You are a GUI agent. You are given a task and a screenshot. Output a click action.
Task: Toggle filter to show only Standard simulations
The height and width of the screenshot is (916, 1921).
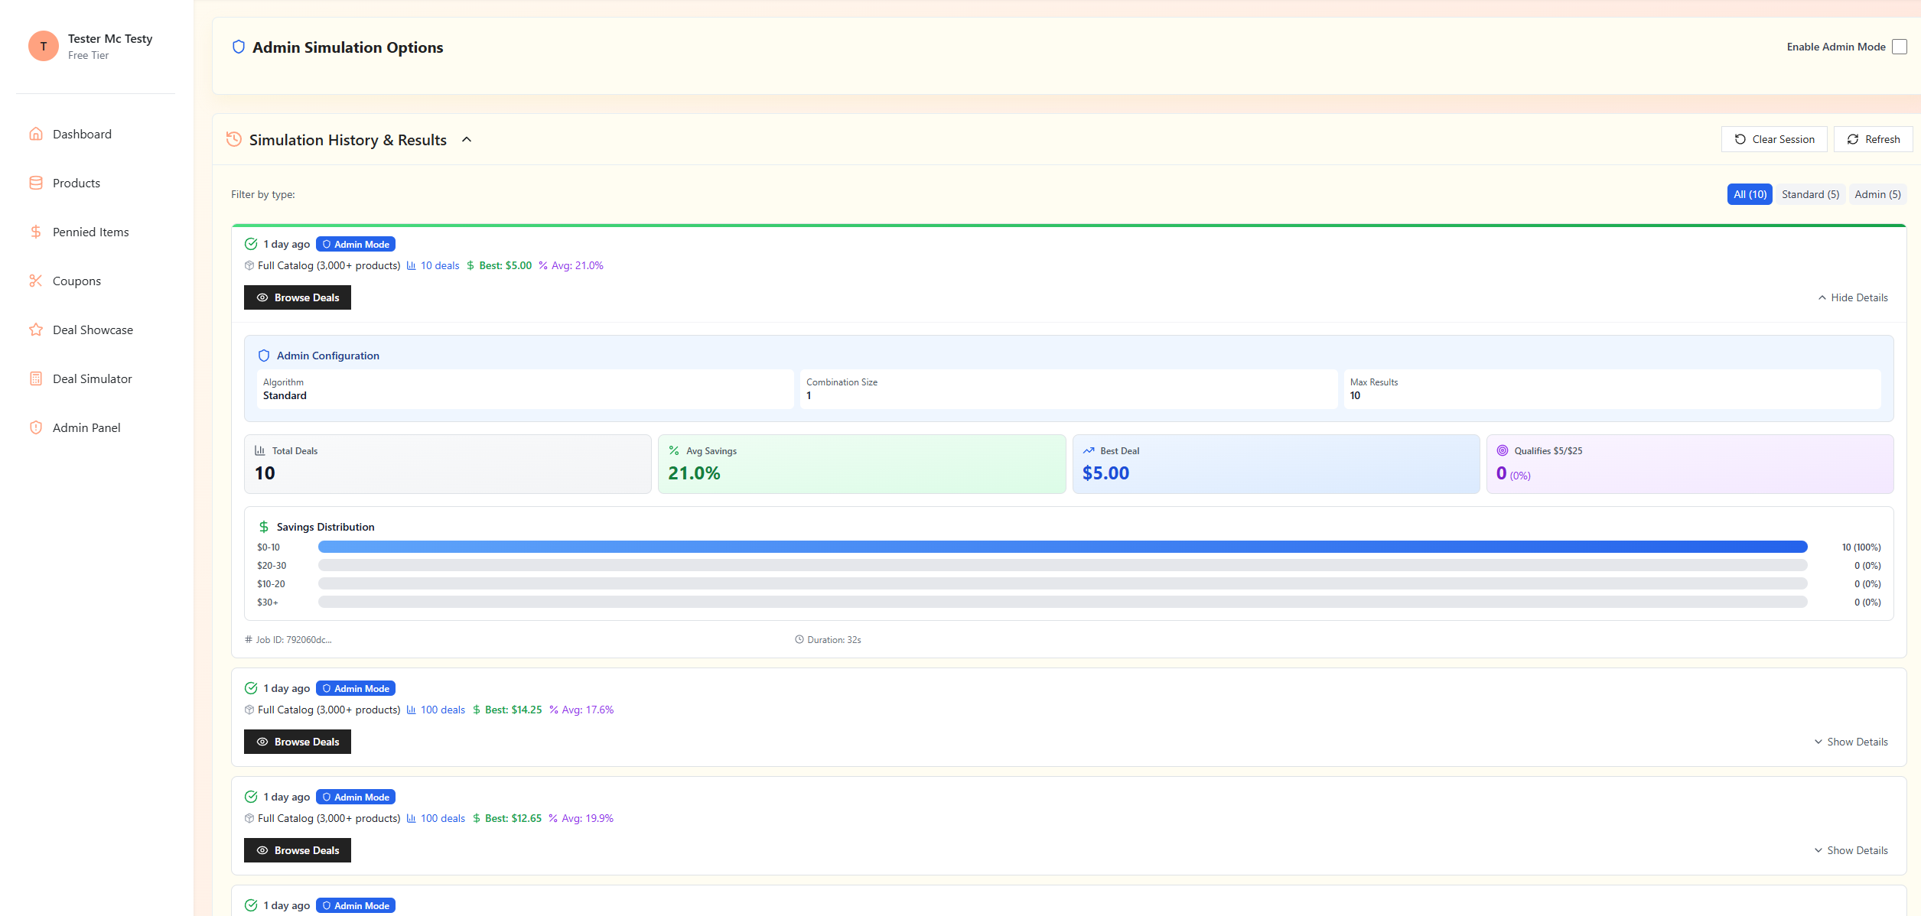pyautogui.click(x=1810, y=193)
